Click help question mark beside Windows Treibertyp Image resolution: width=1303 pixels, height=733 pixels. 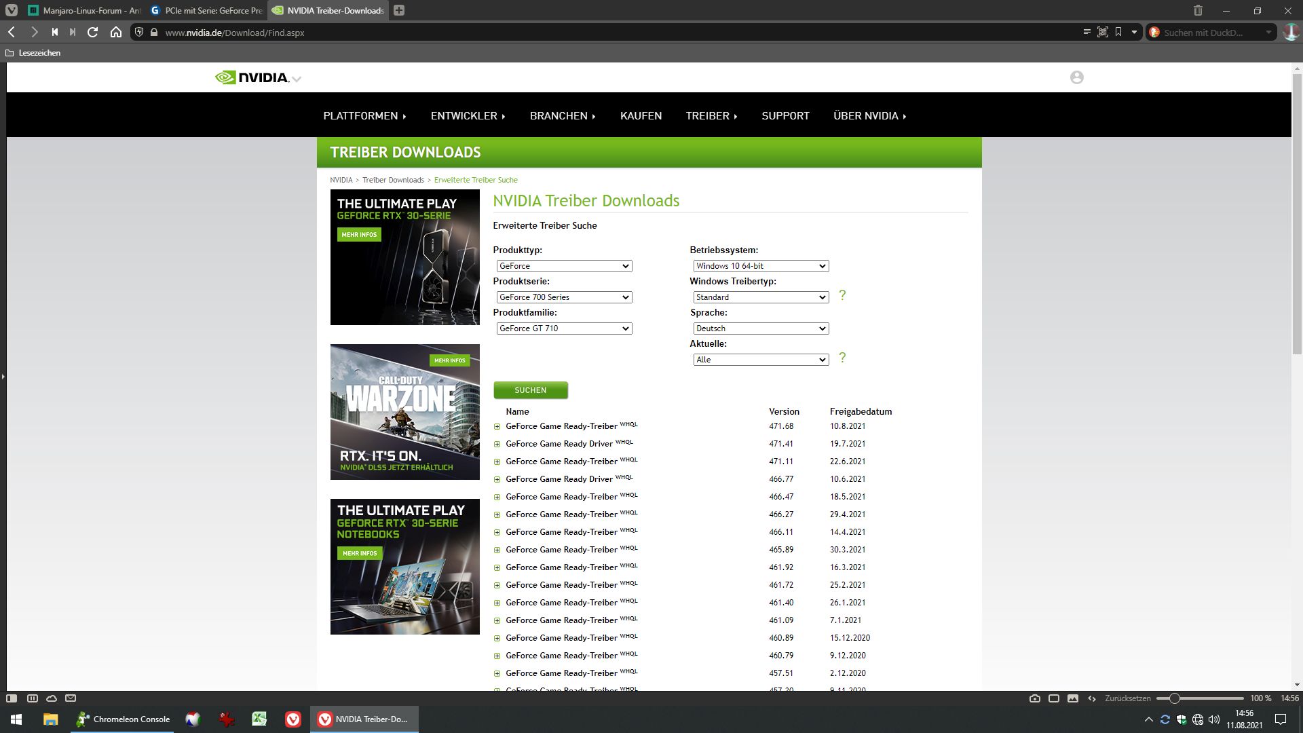point(842,296)
